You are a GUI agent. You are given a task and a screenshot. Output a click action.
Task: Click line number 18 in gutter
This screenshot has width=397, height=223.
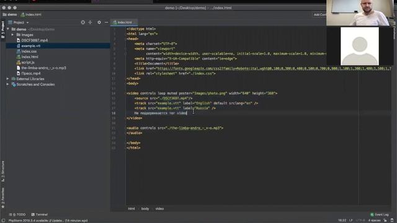coord(114,113)
